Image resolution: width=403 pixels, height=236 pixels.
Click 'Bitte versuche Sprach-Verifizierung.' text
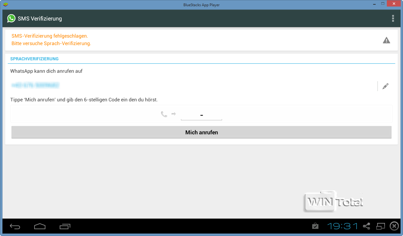pos(51,44)
